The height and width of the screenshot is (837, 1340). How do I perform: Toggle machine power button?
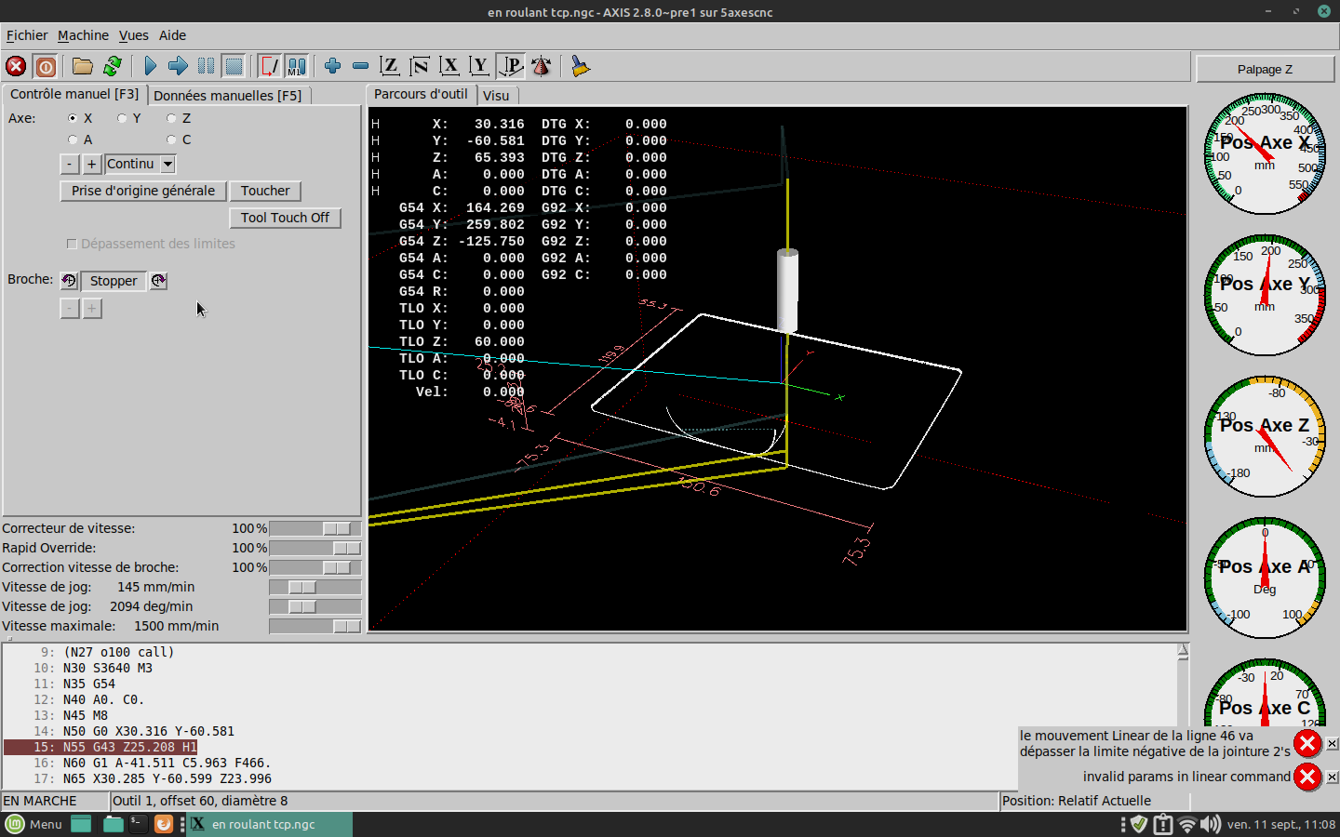(46, 66)
